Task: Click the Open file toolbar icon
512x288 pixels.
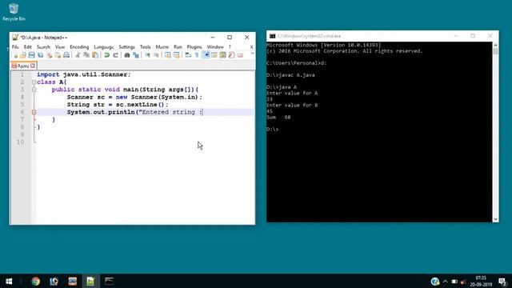Action: tap(23, 55)
